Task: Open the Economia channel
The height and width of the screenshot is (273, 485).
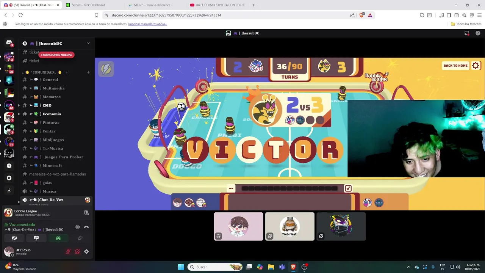Action: click(56, 114)
